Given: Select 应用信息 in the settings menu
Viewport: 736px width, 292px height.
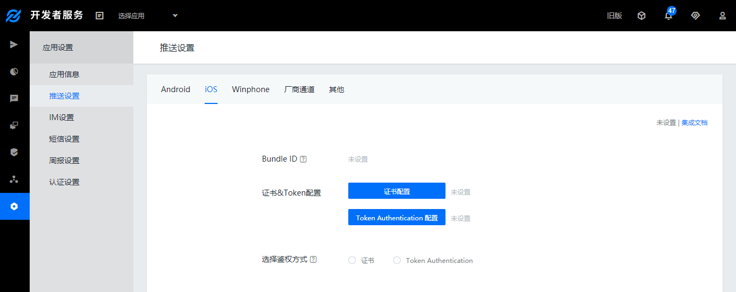Looking at the screenshot, I should (x=64, y=74).
